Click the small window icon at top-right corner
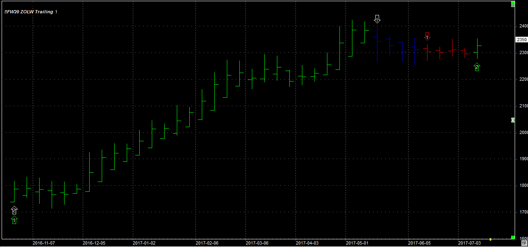 pos(513,6)
